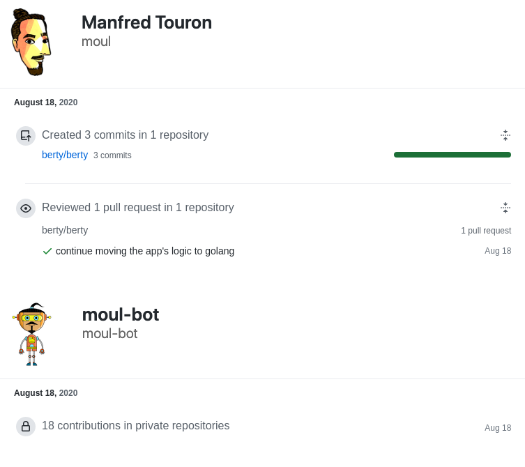Click the green commits progress bar
Image resolution: width=525 pixels, height=467 pixels.
coord(452,155)
